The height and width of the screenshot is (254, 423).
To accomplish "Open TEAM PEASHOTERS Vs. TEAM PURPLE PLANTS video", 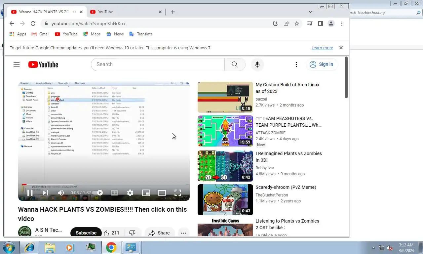I will [288, 122].
